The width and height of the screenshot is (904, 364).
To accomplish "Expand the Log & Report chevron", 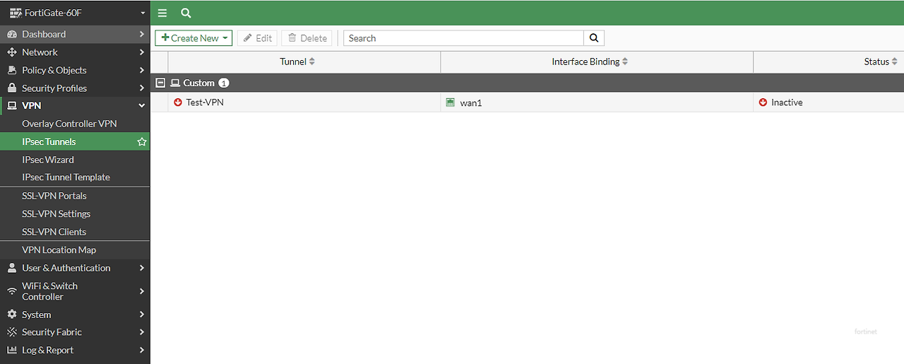I will pyautogui.click(x=142, y=350).
